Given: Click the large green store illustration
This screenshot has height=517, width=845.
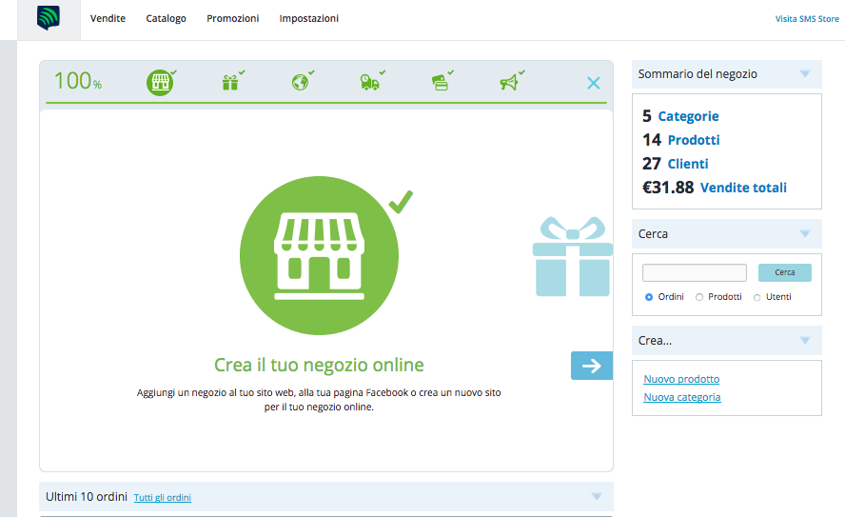Looking at the screenshot, I should [x=319, y=255].
